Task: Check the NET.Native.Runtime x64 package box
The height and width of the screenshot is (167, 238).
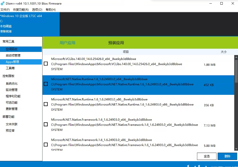Action: point(46,84)
